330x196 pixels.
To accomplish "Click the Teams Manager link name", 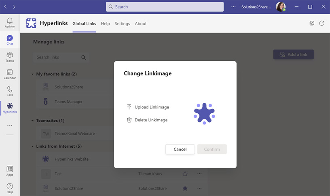I will (x=69, y=102).
